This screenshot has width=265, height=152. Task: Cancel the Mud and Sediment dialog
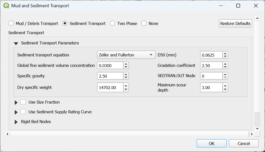click(x=244, y=144)
